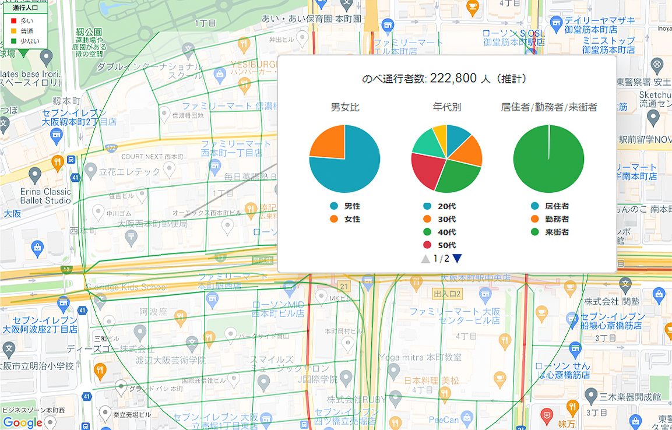Select the 女性 legend entry
Image resolution: width=672 pixels, height=430 pixels.
pyautogui.click(x=345, y=219)
